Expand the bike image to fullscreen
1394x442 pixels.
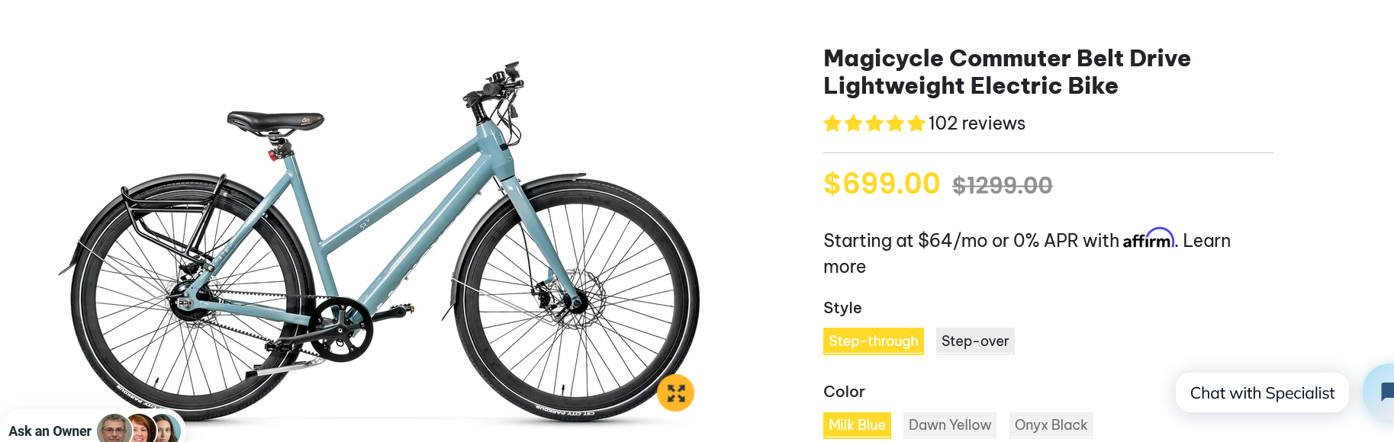click(x=675, y=393)
